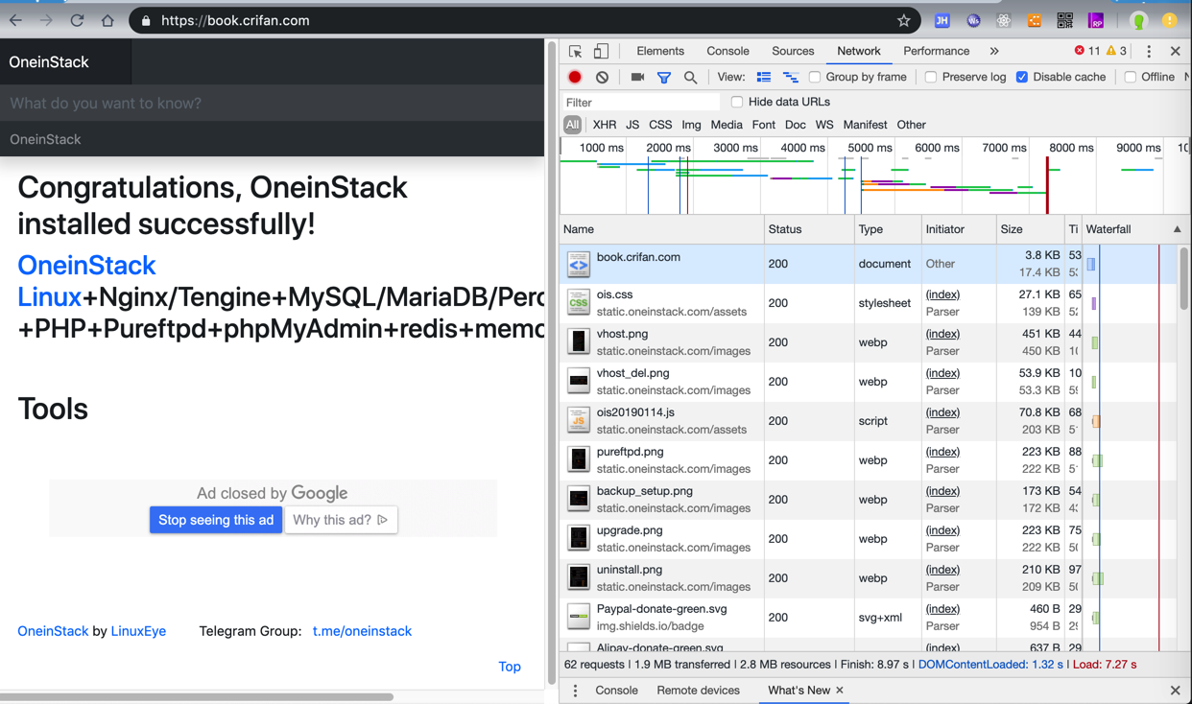Expand more DevTools tabs chevron

coord(994,51)
